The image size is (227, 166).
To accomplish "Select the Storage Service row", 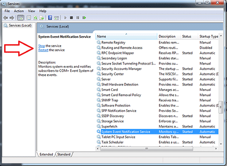I will pyautogui.click(x=158, y=121).
